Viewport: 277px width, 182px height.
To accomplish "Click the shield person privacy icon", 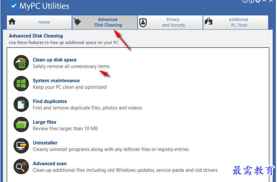I will pos(143,23).
